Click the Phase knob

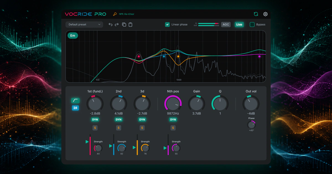pyautogui.click(x=251, y=125)
